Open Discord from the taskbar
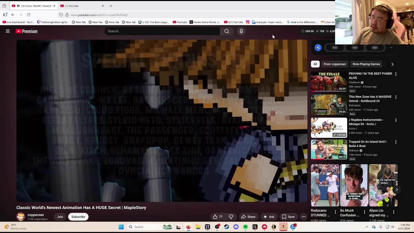 (236, 227)
